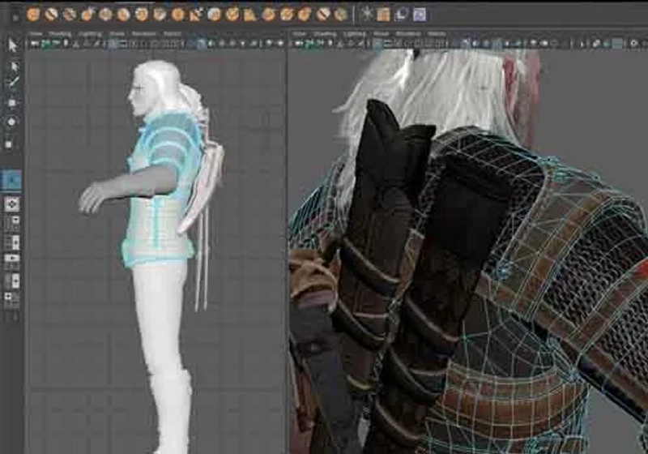Viewport: 648px width, 454px height.
Task: Open Shading menu in left panel
Action: click(x=60, y=34)
